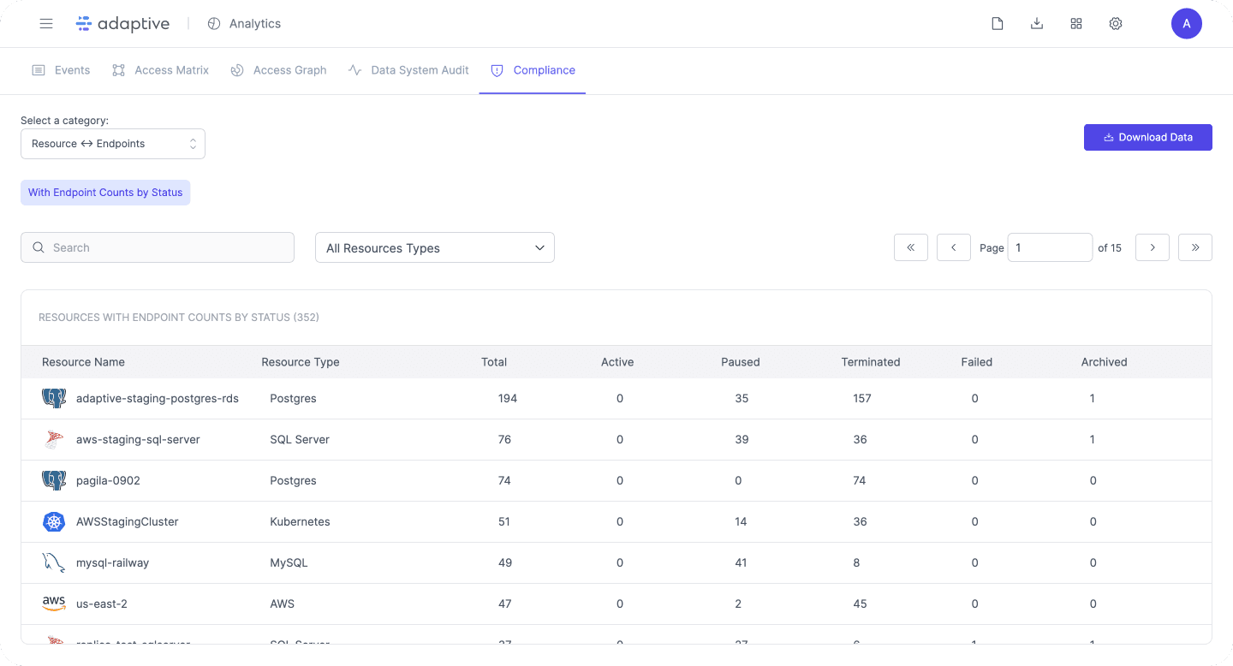Viewport: 1233px width, 666px height.
Task: Select the Compliance tab
Action: click(x=533, y=70)
